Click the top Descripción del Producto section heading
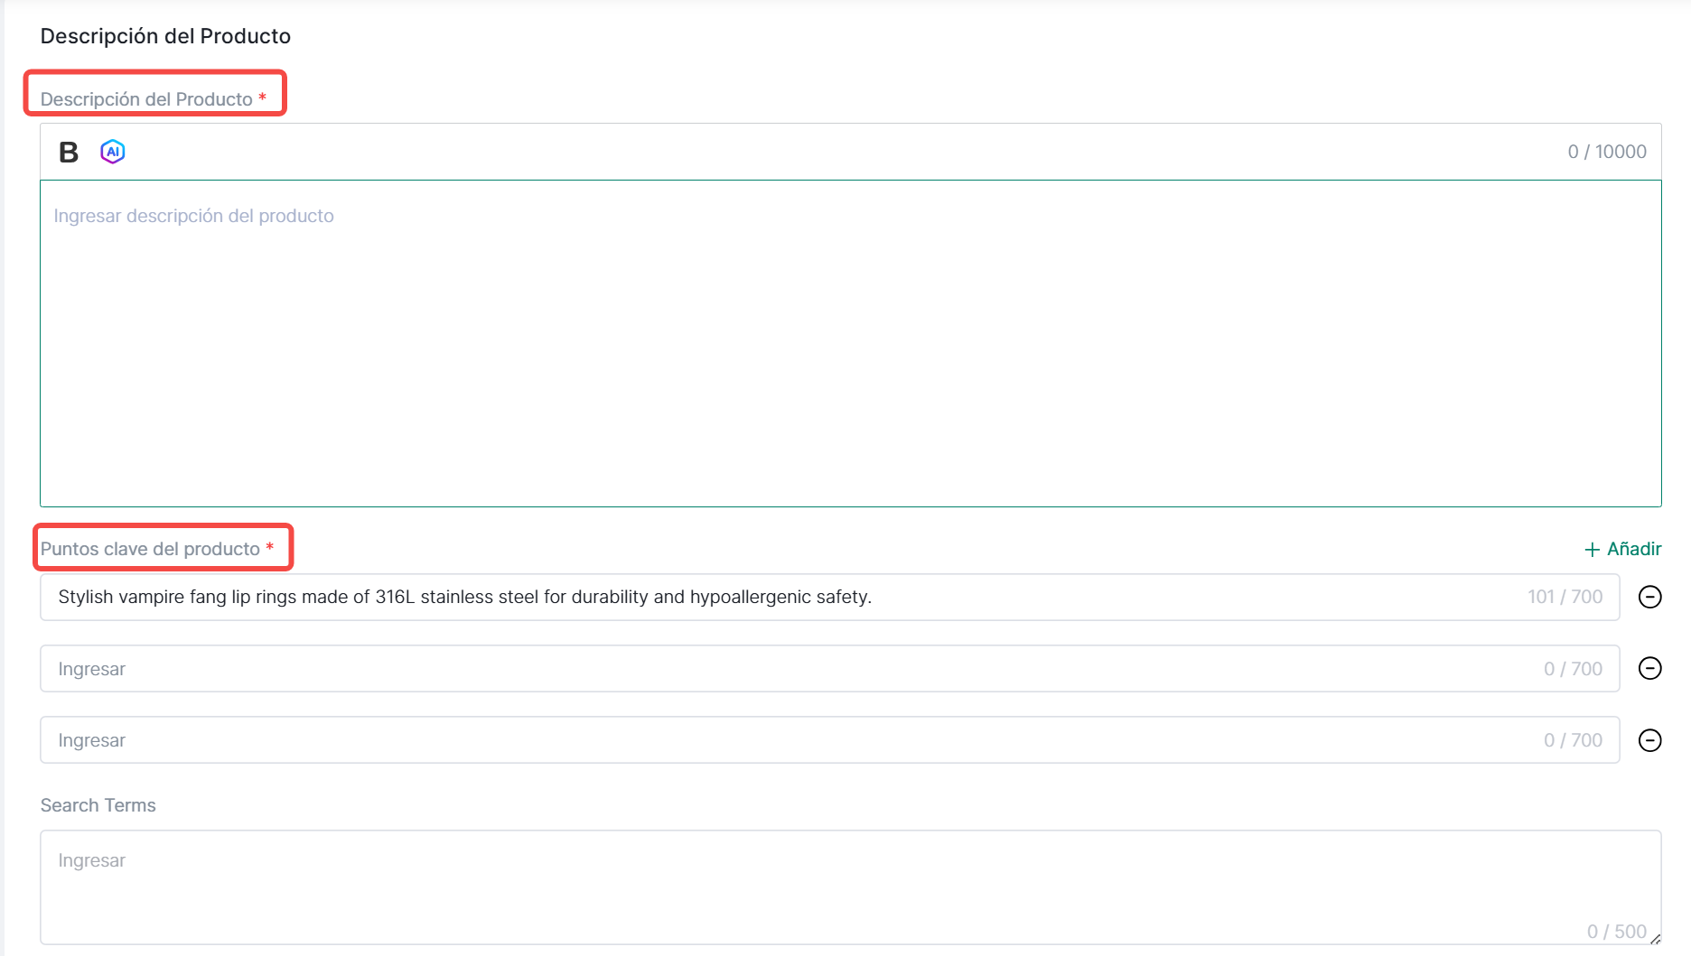This screenshot has height=956, width=1691. point(165,36)
